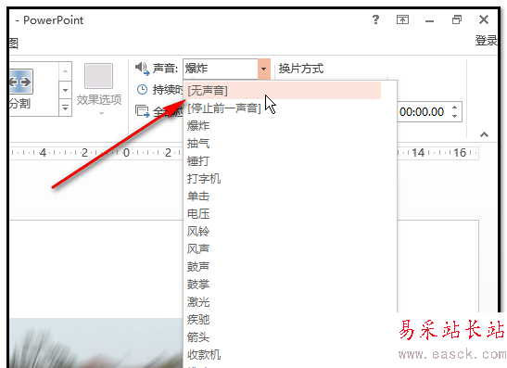Choose [停止前一声音] in the sound list
The image size is (507, 368).
(223, 108)
